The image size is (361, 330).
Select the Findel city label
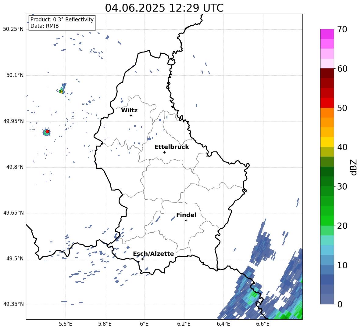186,215
